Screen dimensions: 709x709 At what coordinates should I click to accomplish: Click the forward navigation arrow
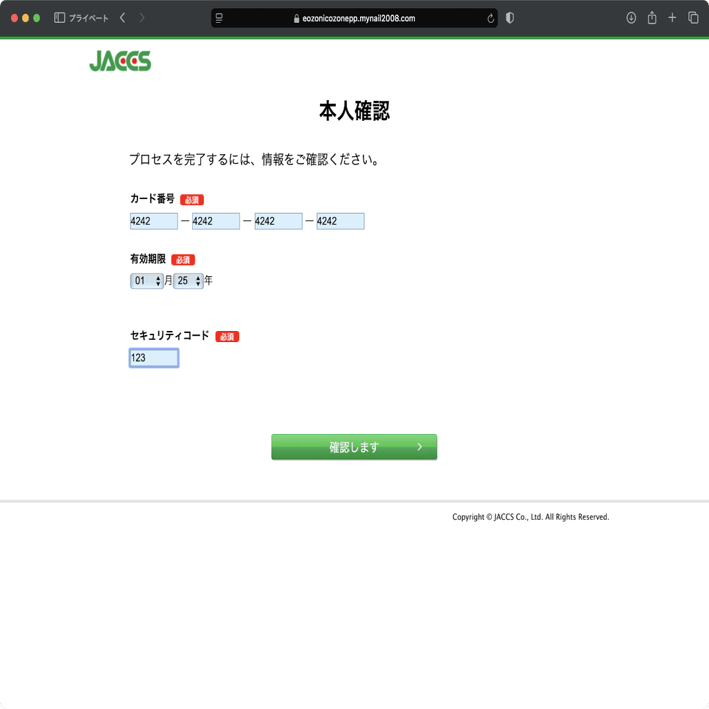point(141,18)
